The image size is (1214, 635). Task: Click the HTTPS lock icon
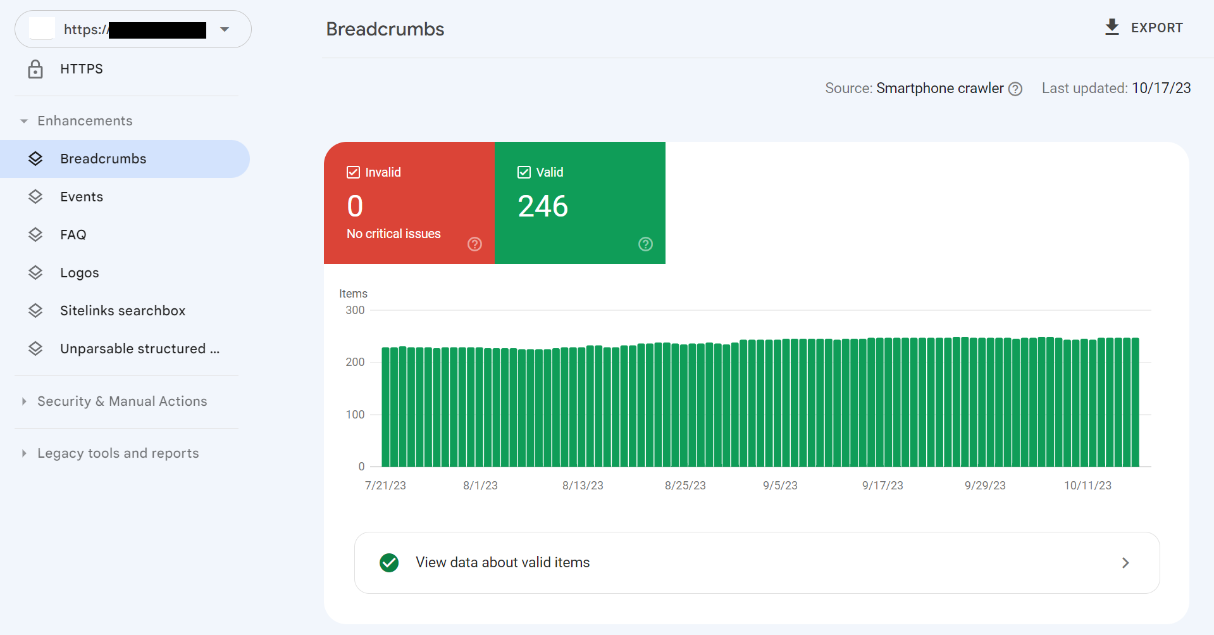pos(35,69)
